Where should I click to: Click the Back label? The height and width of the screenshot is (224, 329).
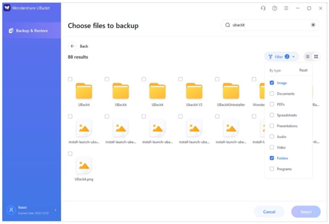click(84, 47)
